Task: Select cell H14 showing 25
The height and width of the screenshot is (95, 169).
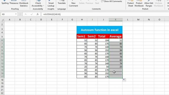Action: [x=82, y=67]
